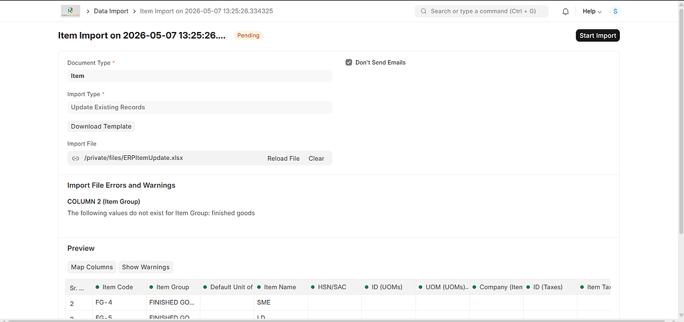The image size is (684, 322).
Task: Expand the Help dropdown menu
Action: point(592,11)
